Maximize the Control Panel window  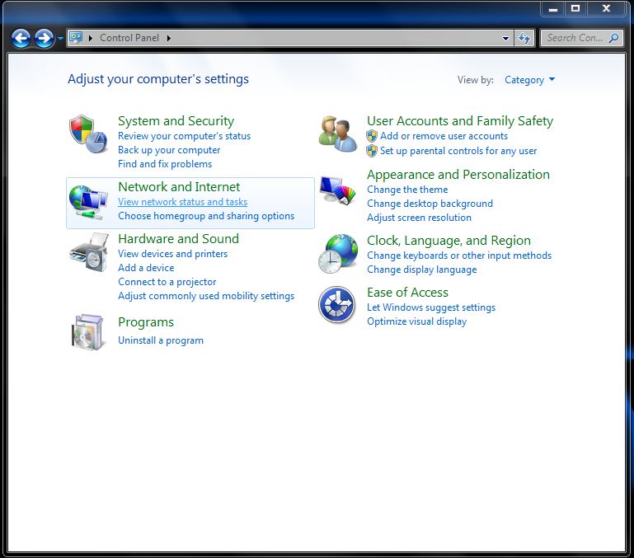point(575,8)
